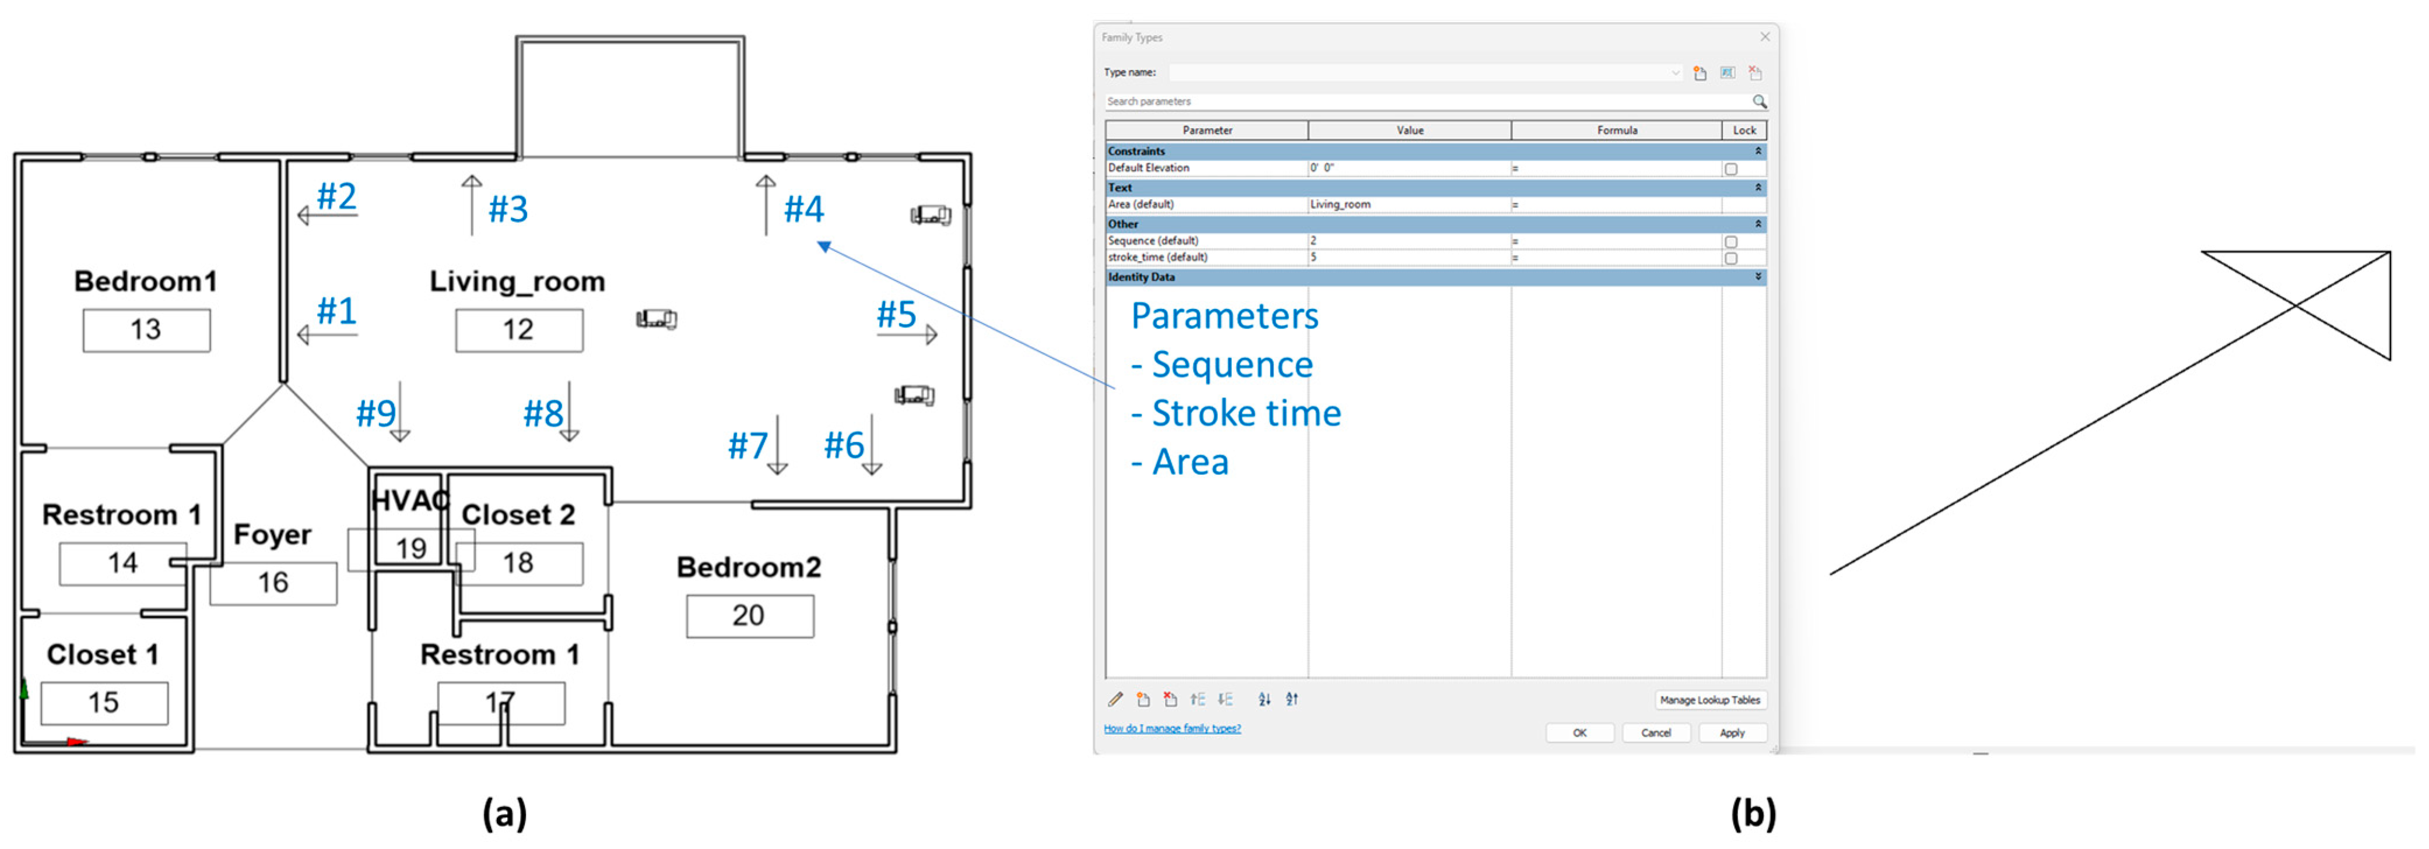This screenshot has height=849, width=2429.
Task: Click the Value column header
Action: (1410, 130)
